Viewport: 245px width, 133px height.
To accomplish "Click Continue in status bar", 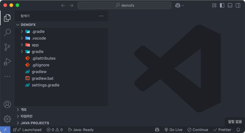I will pos(198,130).
